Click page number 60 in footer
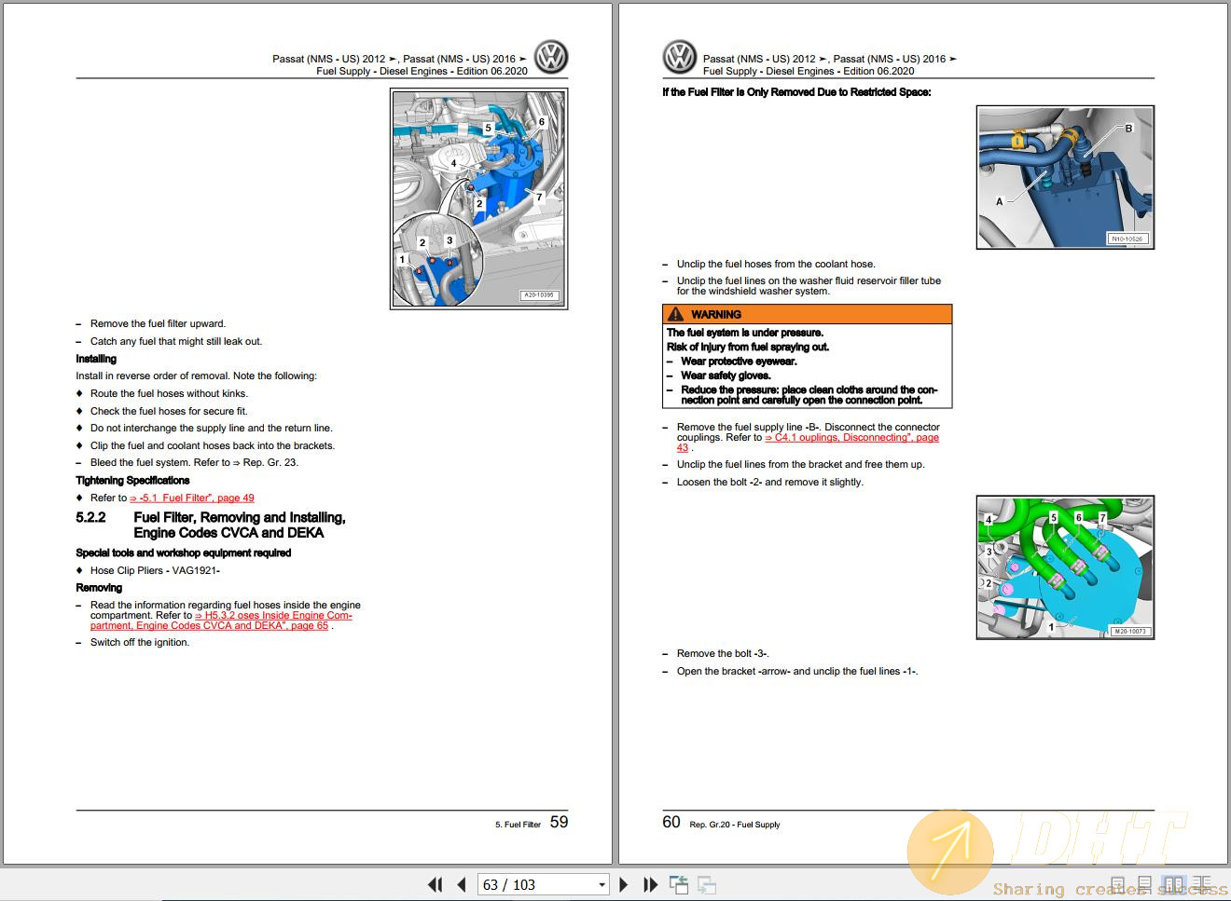Viewport: 1231px width, 901px height. pos(671,822)
